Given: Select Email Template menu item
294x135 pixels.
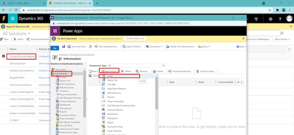Looking at the screenshot, I should 114,131.
